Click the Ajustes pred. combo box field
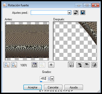The height and width of the screenshot is (94, 102). click(51, 12)
